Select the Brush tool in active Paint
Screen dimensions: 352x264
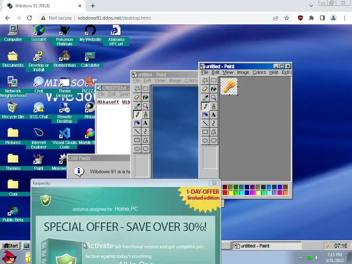(x=213, y=106)
